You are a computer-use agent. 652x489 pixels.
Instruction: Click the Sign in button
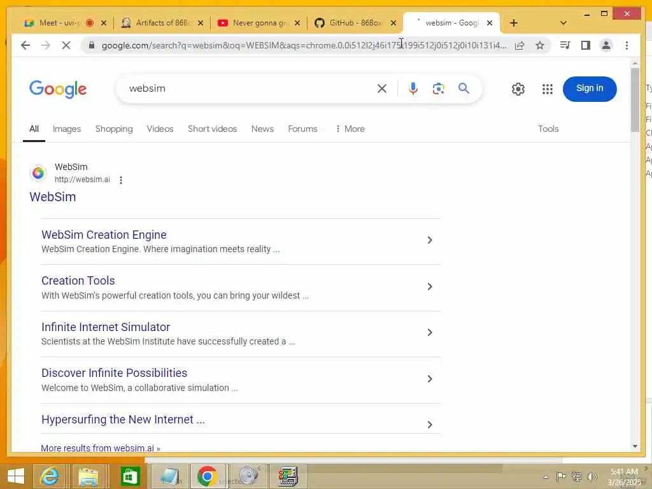pyautogui.click(x=590, y=89)
